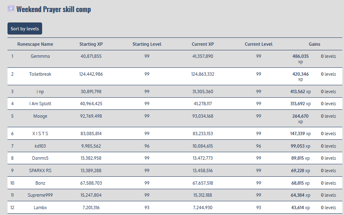The width and height of the screenshot is (344, 215).
Task: Click the Current Level column header
Action: click(259, 44)
